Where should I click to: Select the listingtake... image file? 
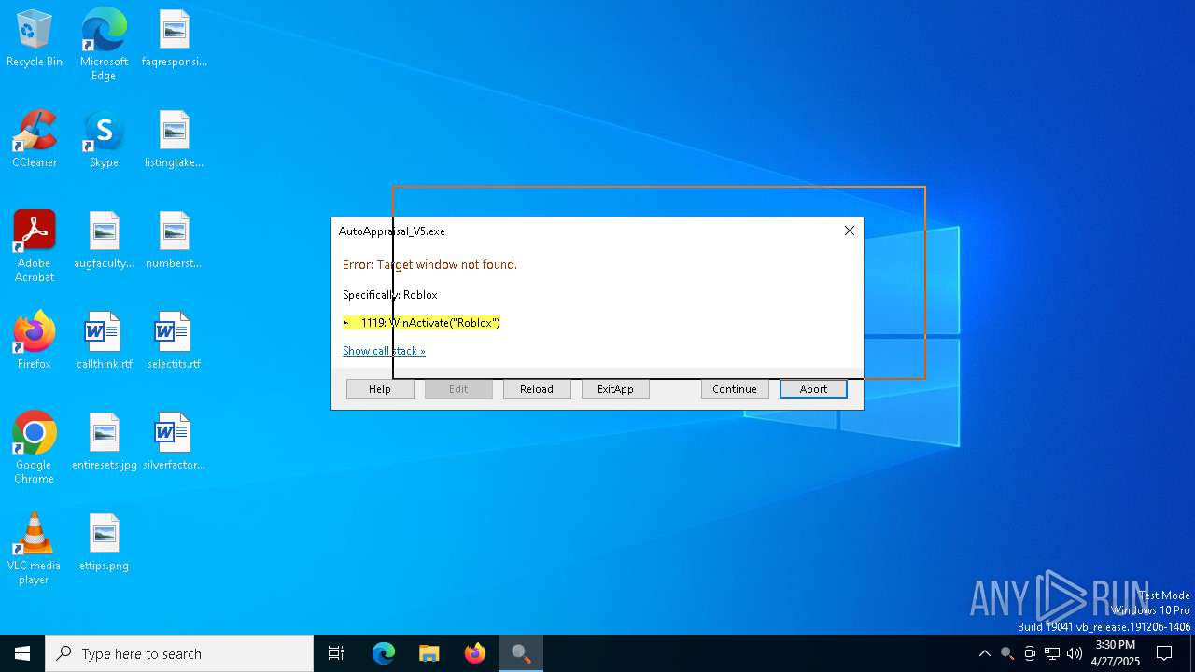click(175, 140)
